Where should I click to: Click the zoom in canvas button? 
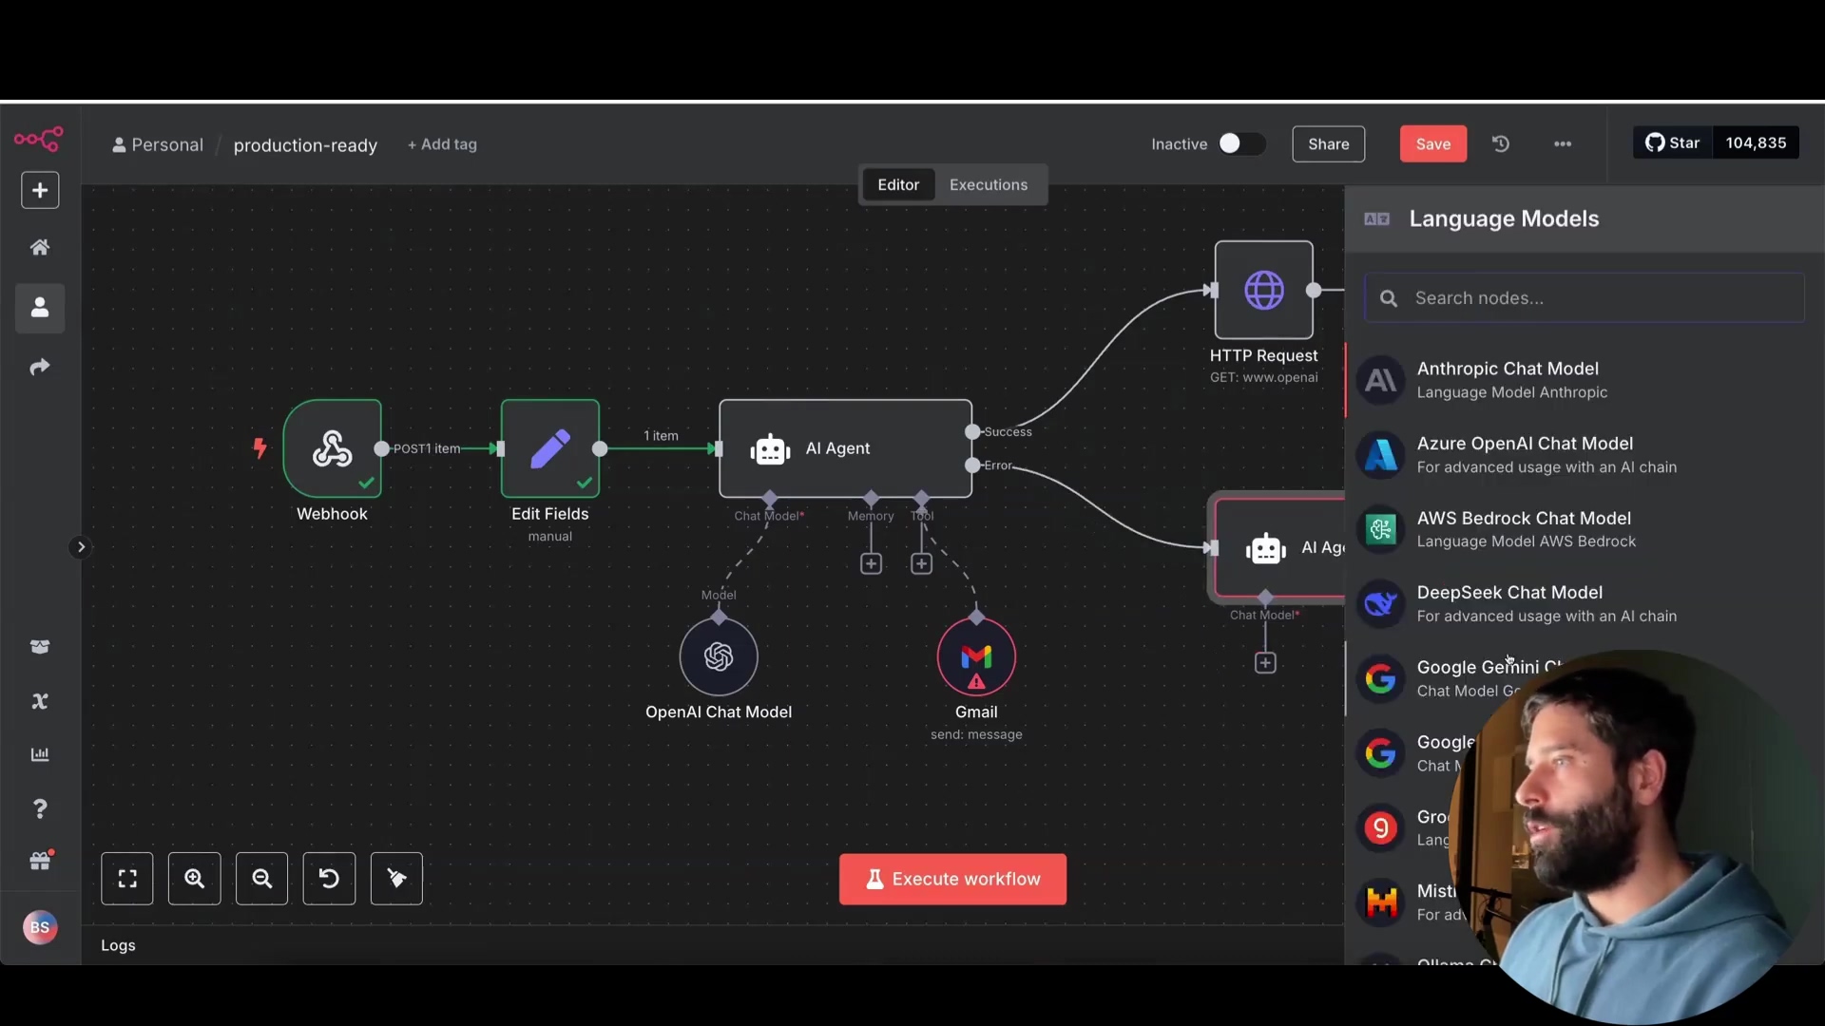(195, 879)
